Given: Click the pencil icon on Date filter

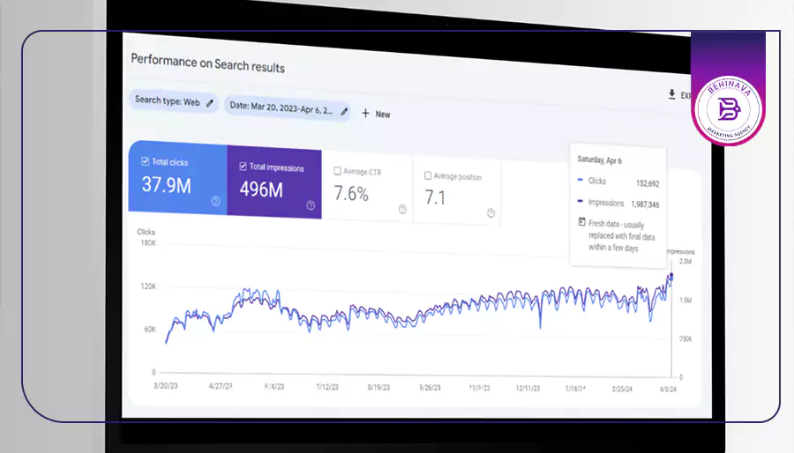Looking at the screenshot, I should pos(345,112).
